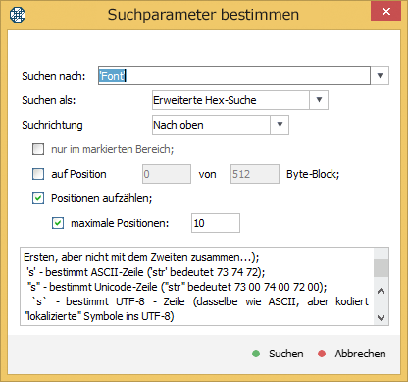Click the position offset field showing 0

coord(167,174)
